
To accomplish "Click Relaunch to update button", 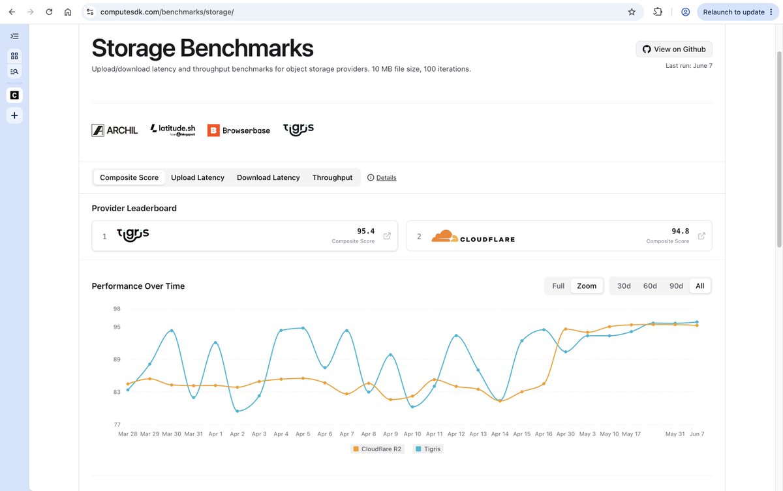I will tap(737, 12).
